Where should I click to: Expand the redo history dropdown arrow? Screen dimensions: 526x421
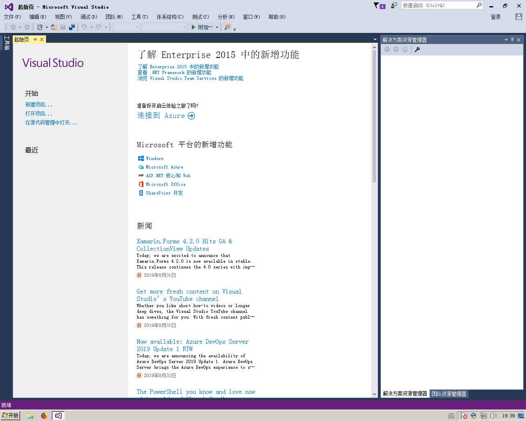point(106,28)
